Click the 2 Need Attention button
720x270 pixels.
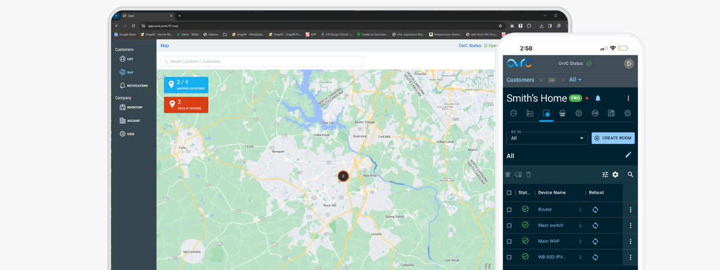pyautogui.click(x=186, y=104)
